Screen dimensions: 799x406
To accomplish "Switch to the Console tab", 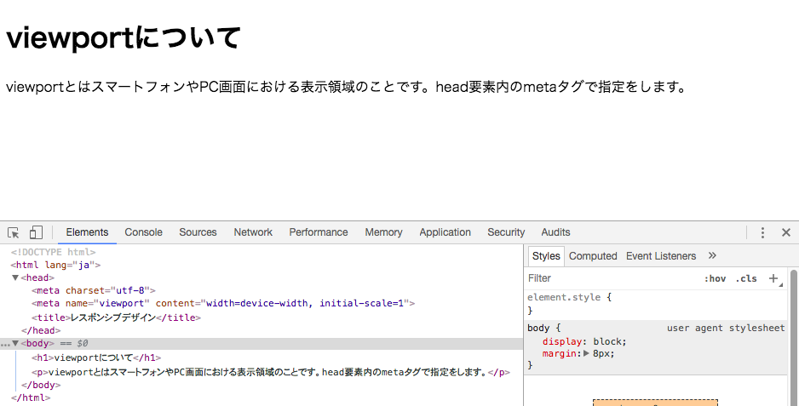I will click(x=143, y=232).
